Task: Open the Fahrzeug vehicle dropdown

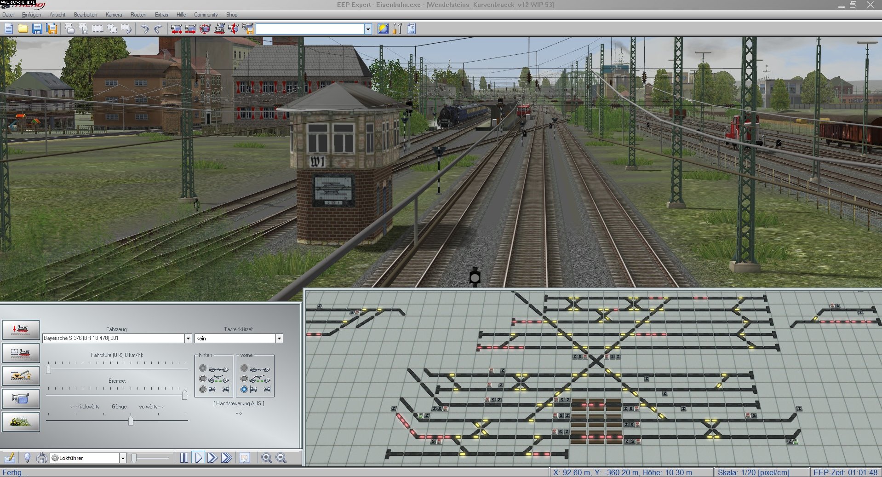Action: 188,338
